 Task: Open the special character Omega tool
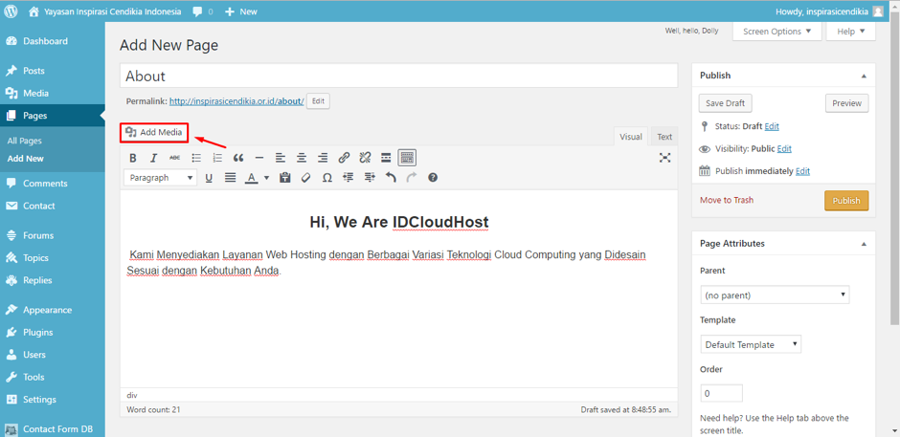click(327, 178)
